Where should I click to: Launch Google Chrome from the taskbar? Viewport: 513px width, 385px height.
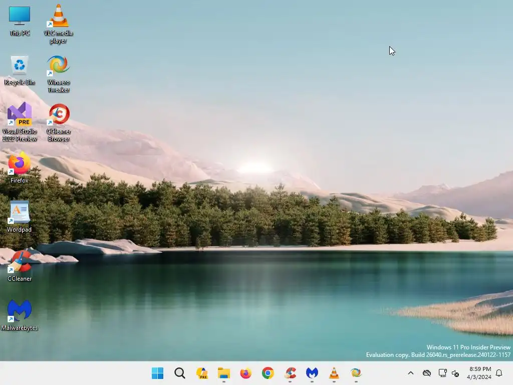(x=268, y=373)
